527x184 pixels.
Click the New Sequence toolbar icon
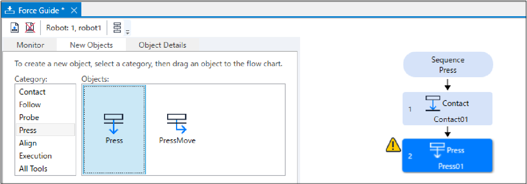[x=14, y=27]
